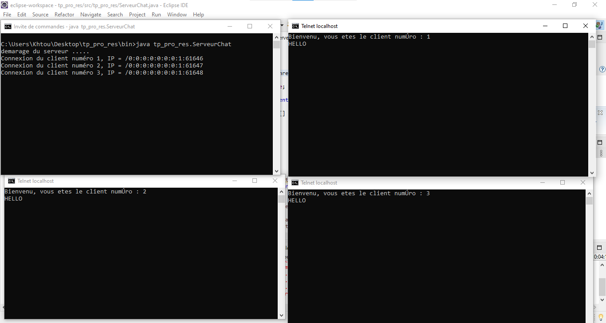This screenshot has width=606, height=323.
Task: Open the Refactor menu
Action: coord(64,15)
